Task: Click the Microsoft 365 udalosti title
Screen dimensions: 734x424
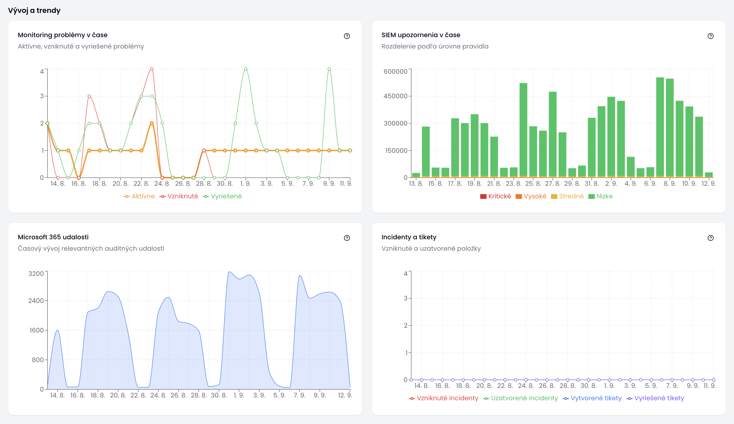Action: tap(53, 237)
